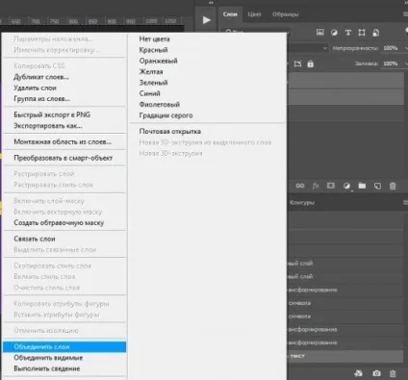The width and height of the screenshot is (408, 380).
Task: Set layer color label to Красный
Action: point(153,50)
